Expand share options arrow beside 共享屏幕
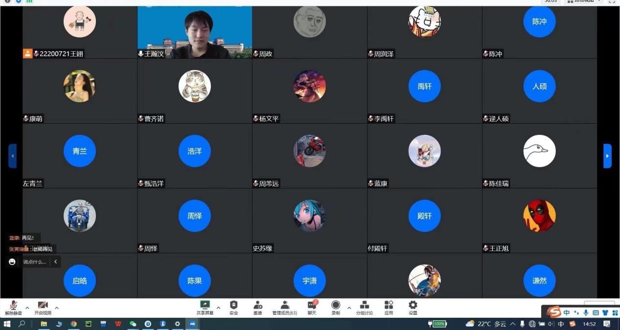Image resolution: width=620 pixels, height=330 pixels. (x=218, y=308)
